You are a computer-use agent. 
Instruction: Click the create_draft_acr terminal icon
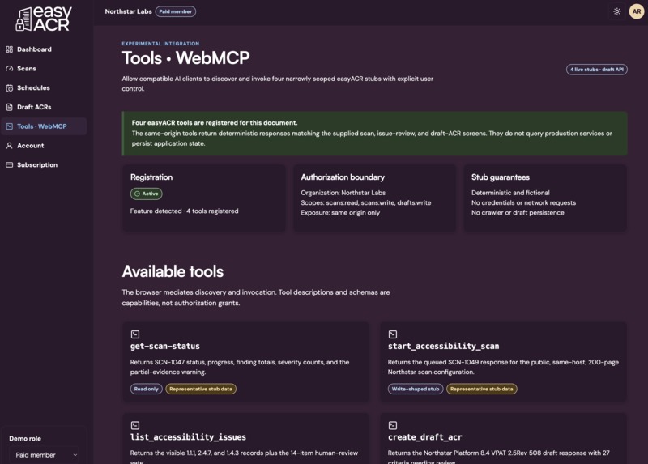(x=393, y=425)
